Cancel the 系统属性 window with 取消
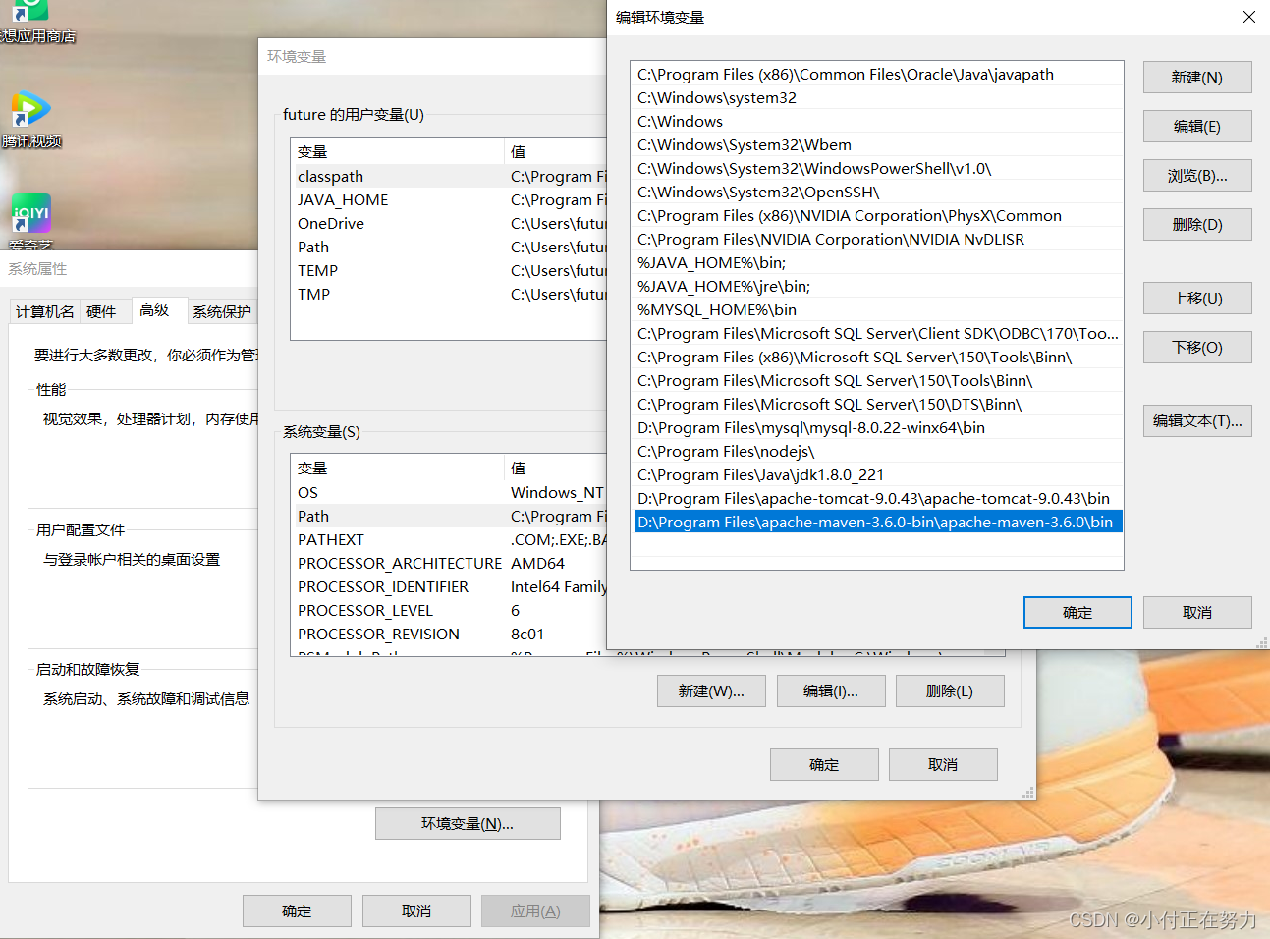The image size is (1270, 939). pyautogui.click(x=416, y=911)
